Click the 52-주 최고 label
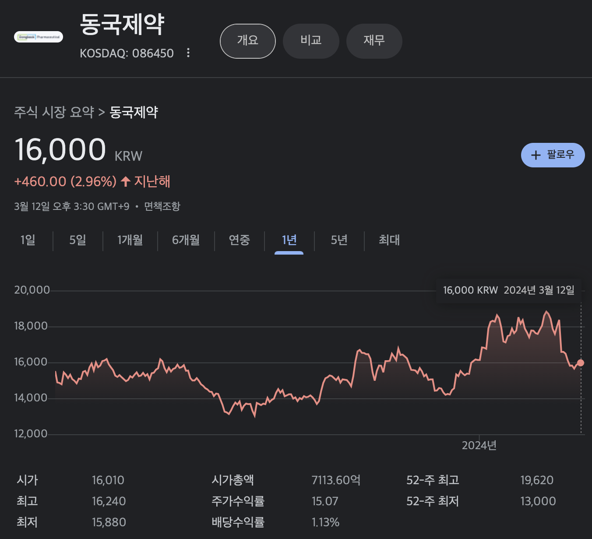 coord(433,480)
